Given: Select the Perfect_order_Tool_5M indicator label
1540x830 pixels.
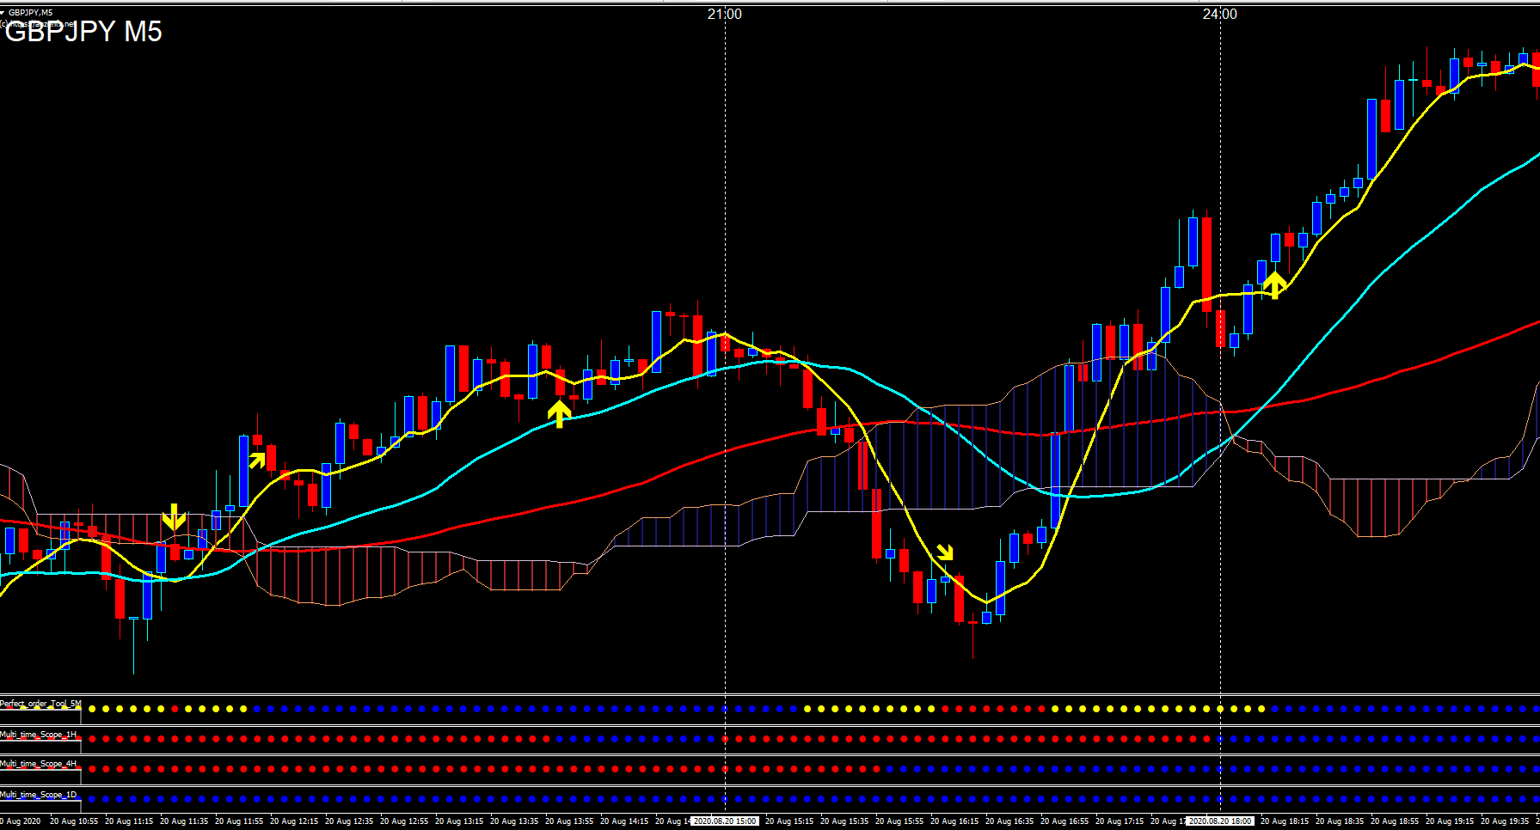Looking at the screenshot, I should (x=40, y=704).
